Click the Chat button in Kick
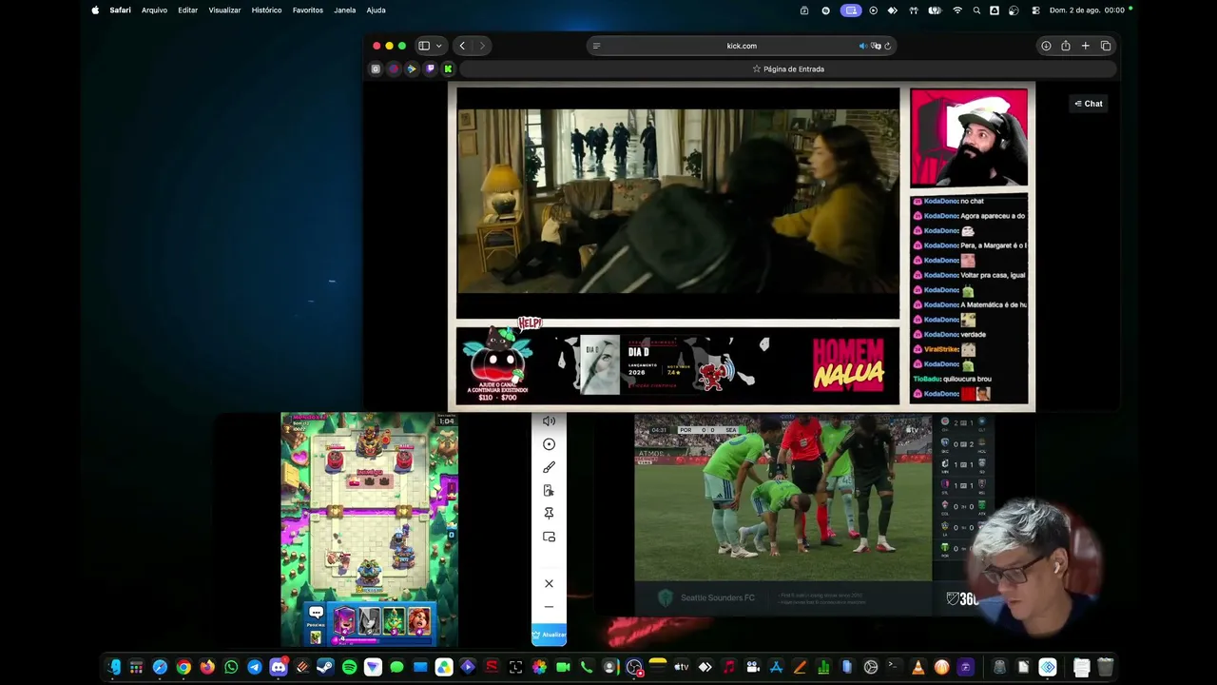Screen dimensions: 1217x685 [x=1089, y=104]
